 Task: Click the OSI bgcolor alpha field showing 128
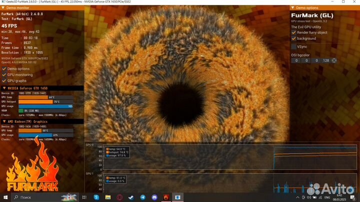[325, 60]
